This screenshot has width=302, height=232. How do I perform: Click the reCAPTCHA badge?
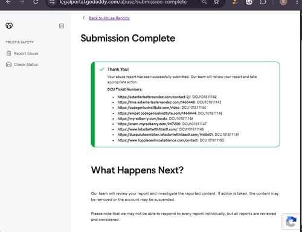click(291, 222)
